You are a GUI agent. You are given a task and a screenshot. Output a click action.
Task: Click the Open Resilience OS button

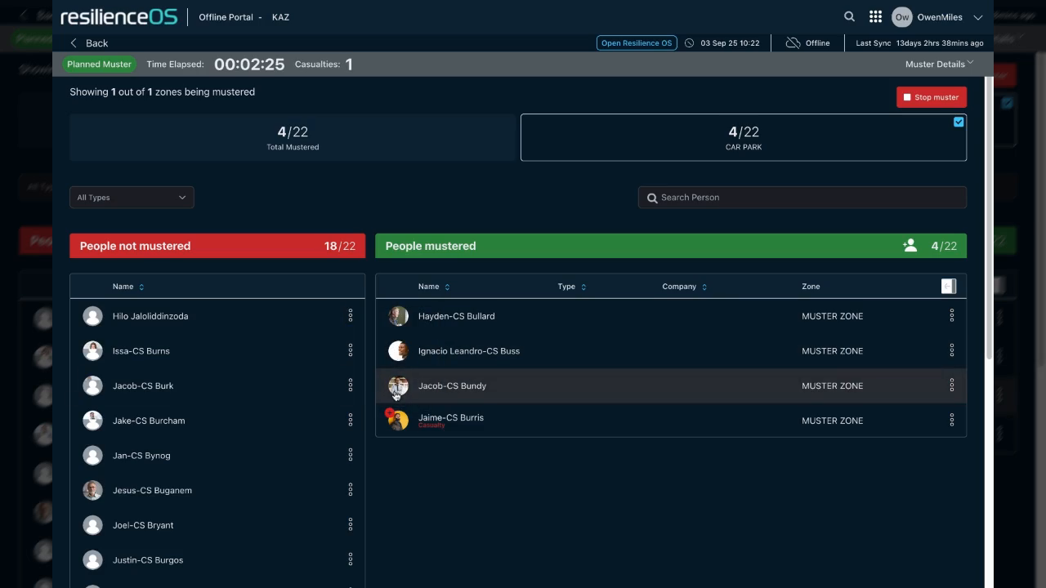pos(637,42)
